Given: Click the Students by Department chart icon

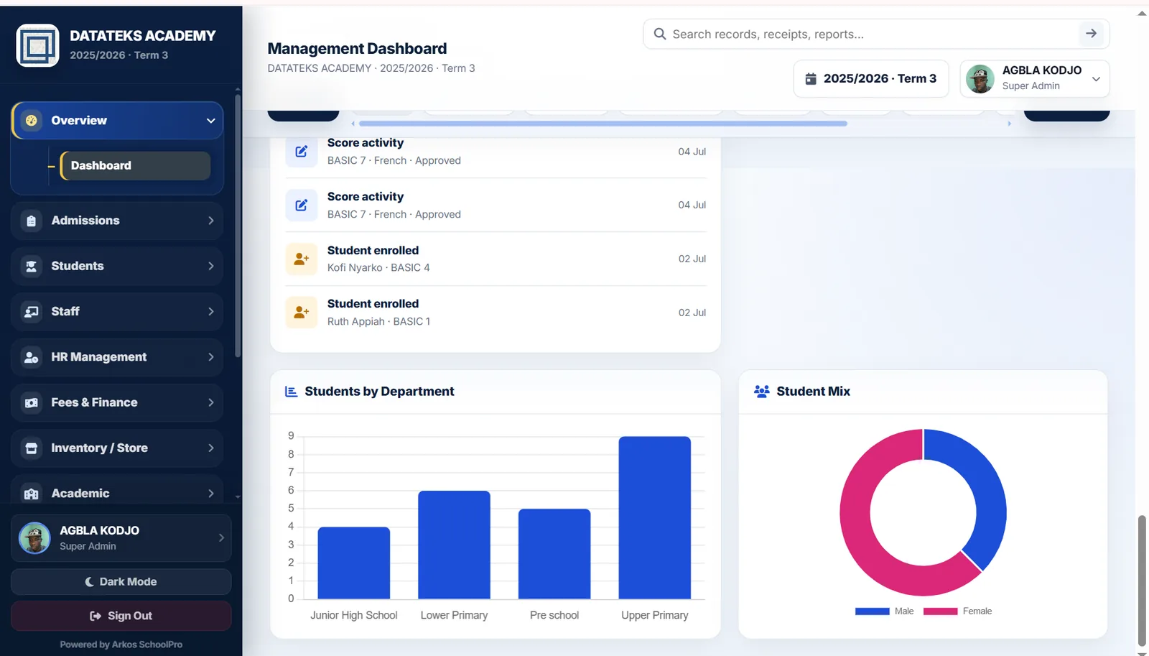Looking at the screenshot, I should coord(291,392).
